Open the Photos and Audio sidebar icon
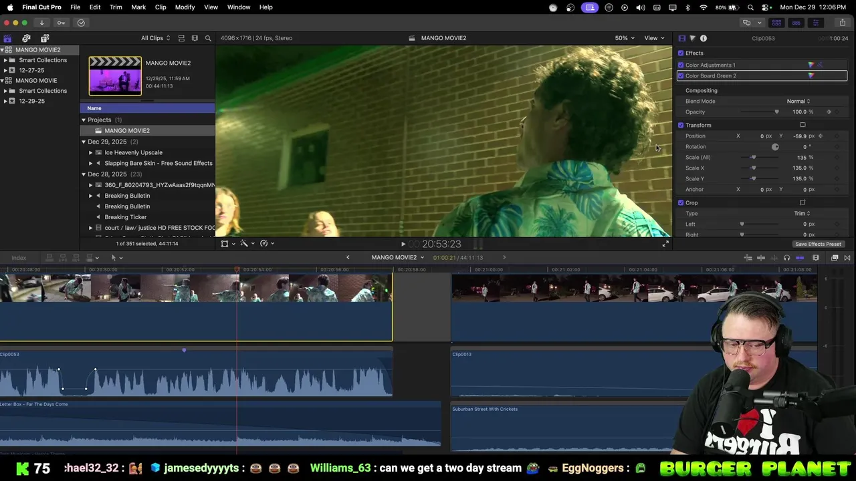Viewport: 856px width, 481px height. pos(26,38)
